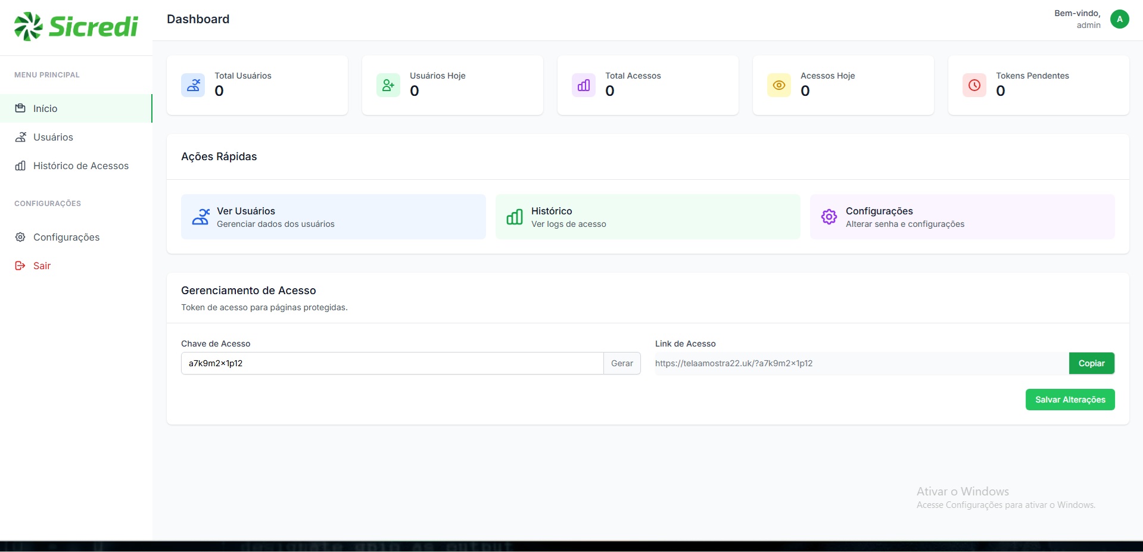Save changes with Salvar Alterações
This screenshot has width=1143, height=552.
tap(1070, 400)
